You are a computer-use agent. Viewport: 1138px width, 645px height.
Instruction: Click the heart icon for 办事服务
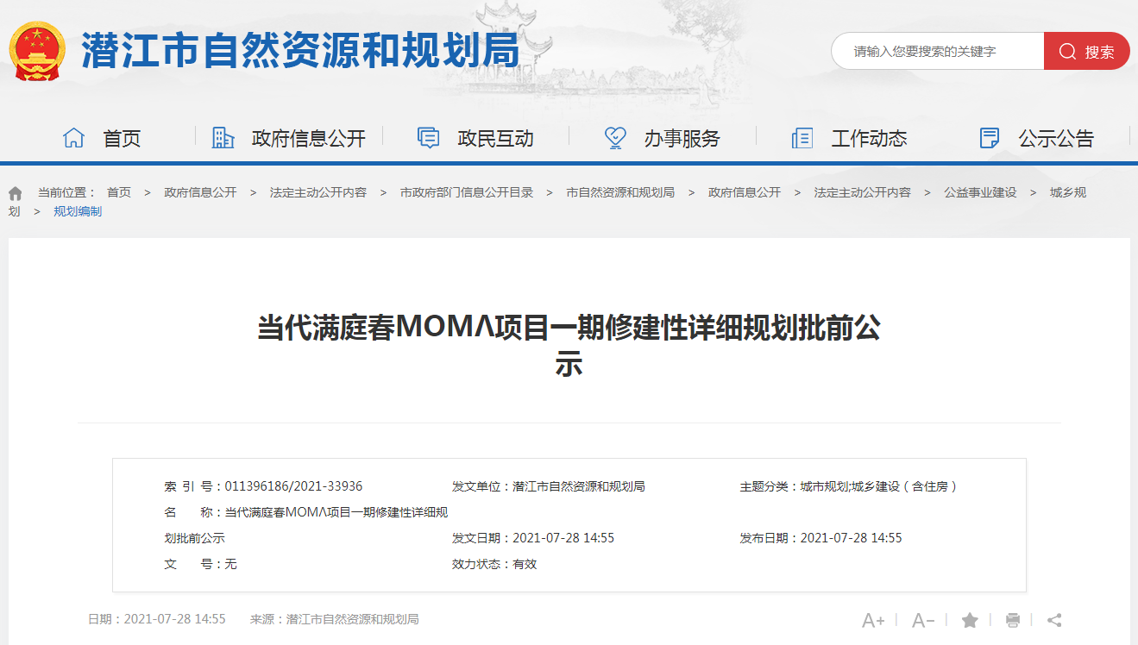[615, 138]
